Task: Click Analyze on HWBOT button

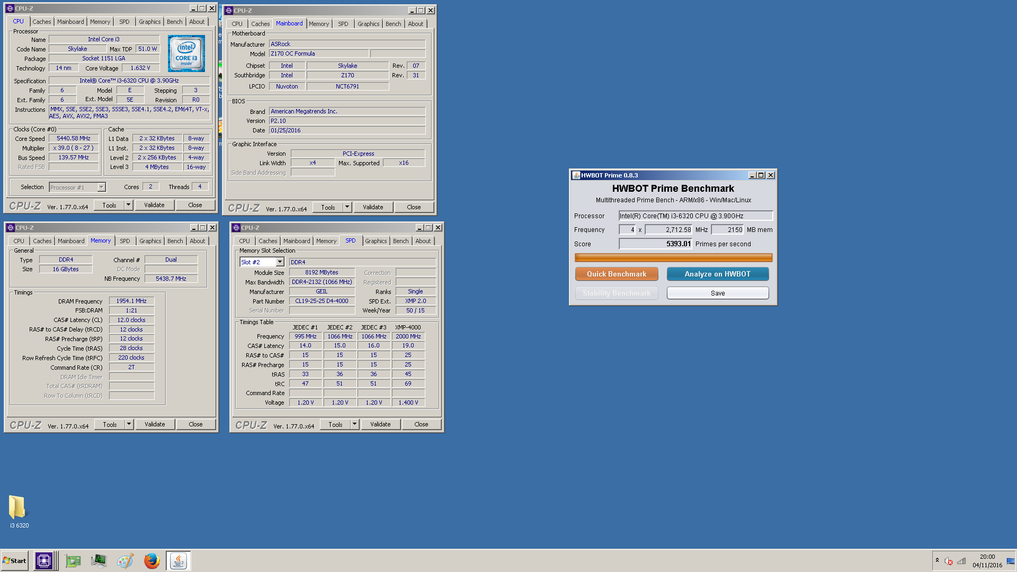Action: 718,274
